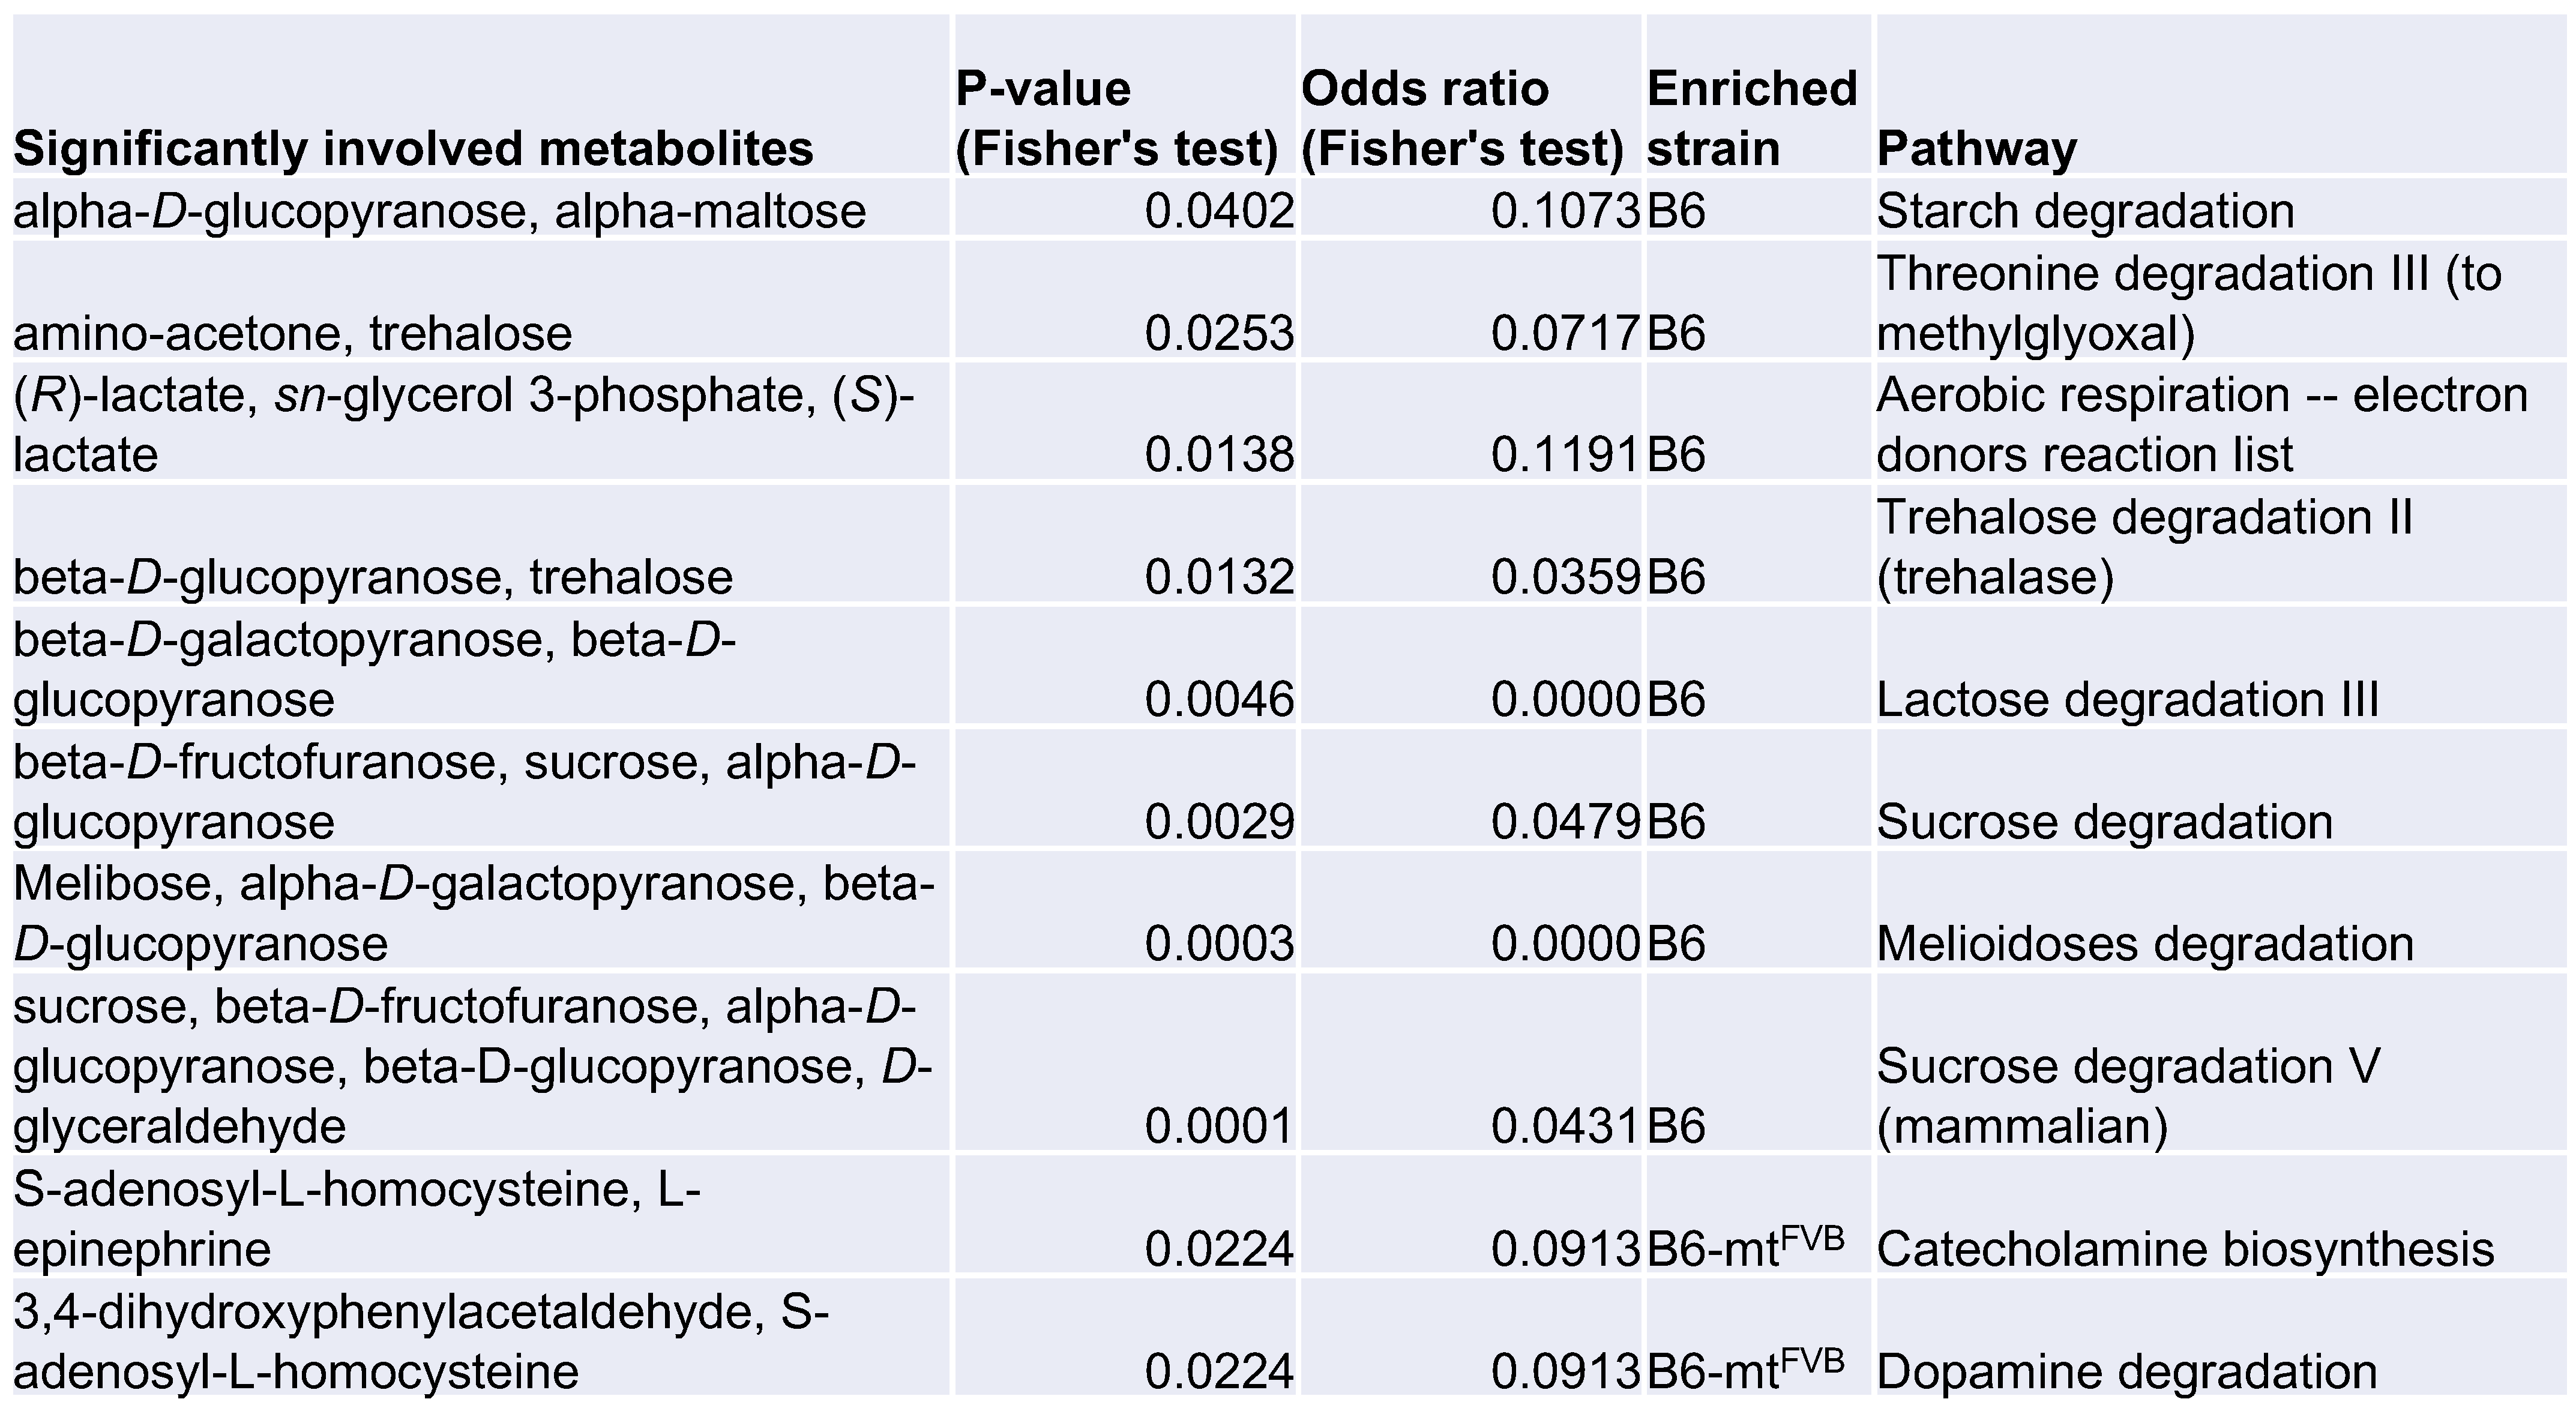This screenshot has height=1405, width=2576.
Task: Select the 'Enriched strain' column header
Action: coord(1752,118)
